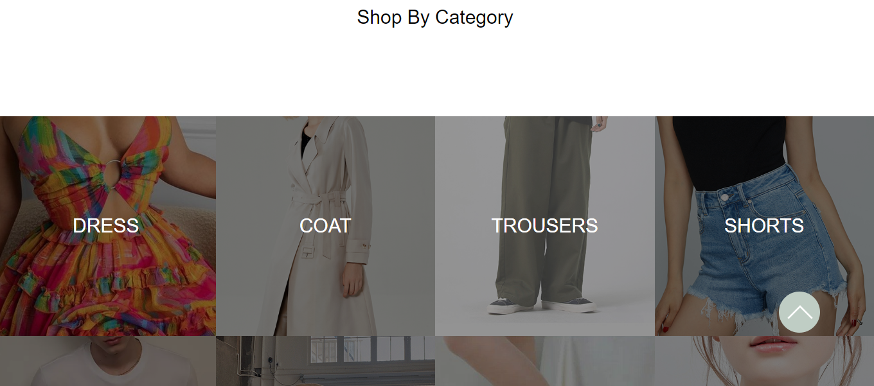The height and width of the screenshot is (386, 874).
Task: Open the white t-shirt tile in bottom row
Action: pos(108,361)
